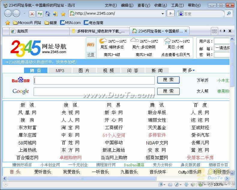This screenshot has height=190, width=237.
Task: Switch to the 起始页 tab
Action: point(22,31)
